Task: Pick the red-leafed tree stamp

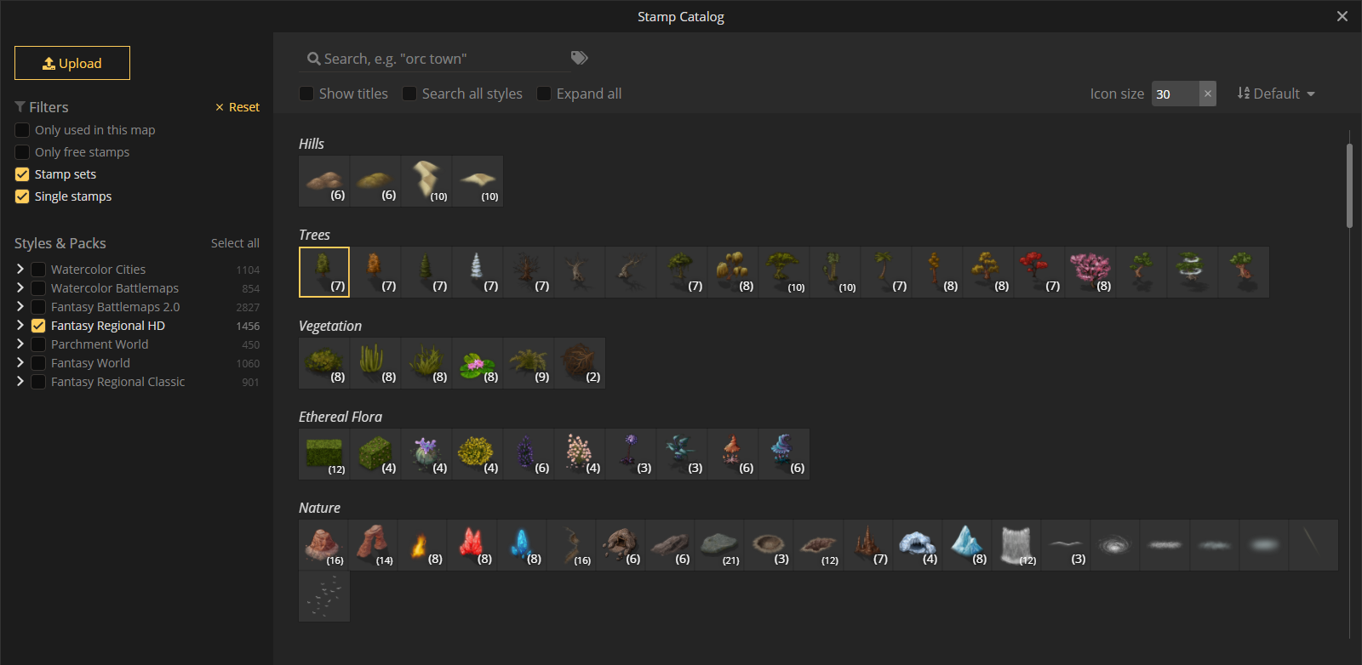Action: [x=1039, y=271]
